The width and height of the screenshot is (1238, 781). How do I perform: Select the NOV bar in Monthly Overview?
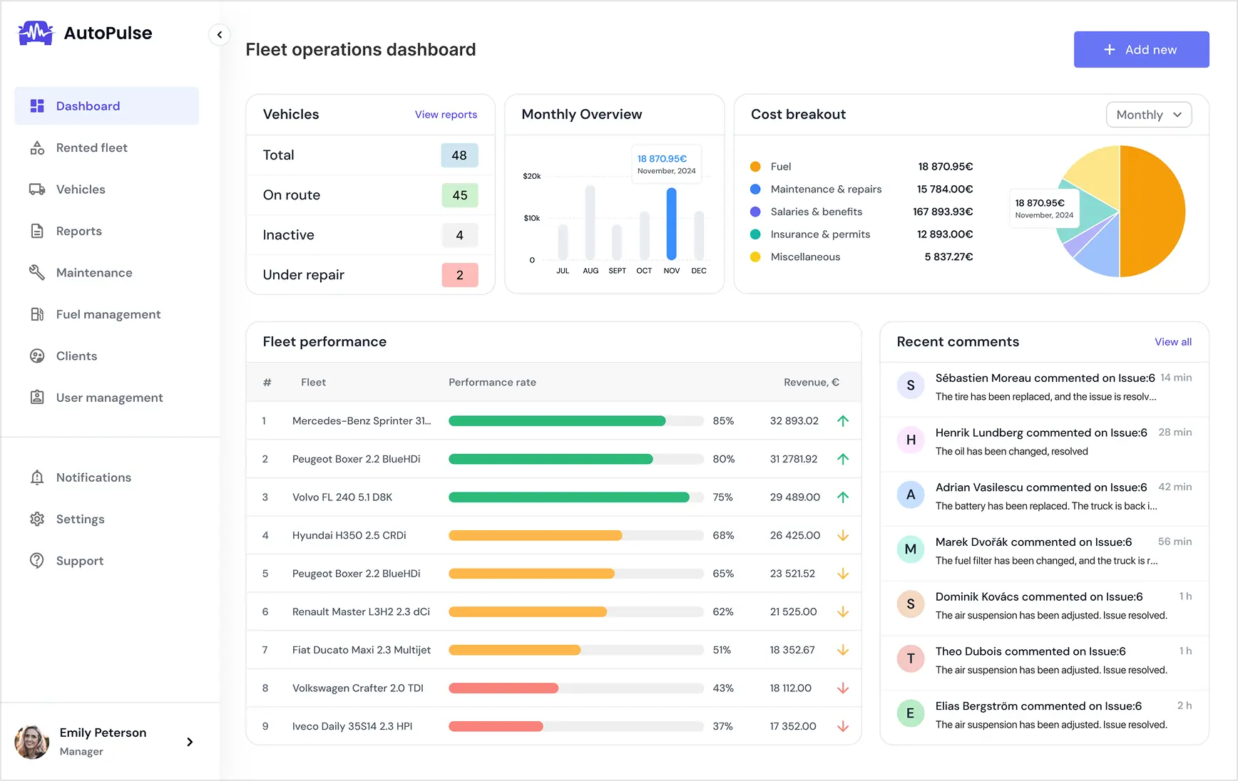coord(671,224)
